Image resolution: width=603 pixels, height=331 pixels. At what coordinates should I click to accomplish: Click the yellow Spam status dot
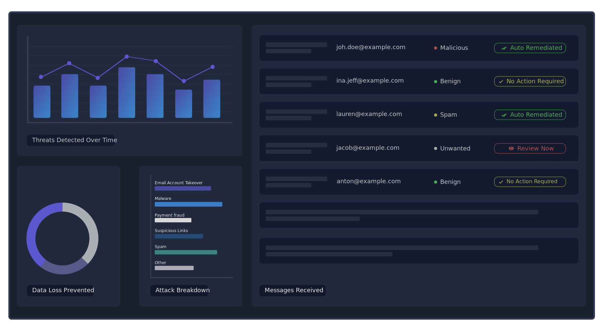click(x=435, y=114)
